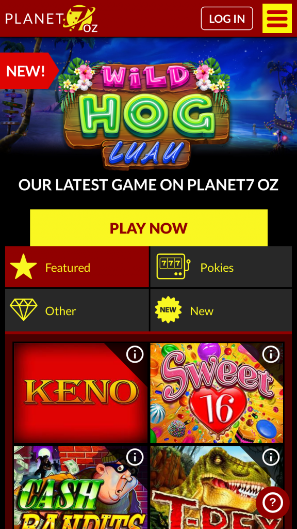The width and height of the screenshot is (297, 529).
Task: Select the New games tab
Action: point(221,310)
